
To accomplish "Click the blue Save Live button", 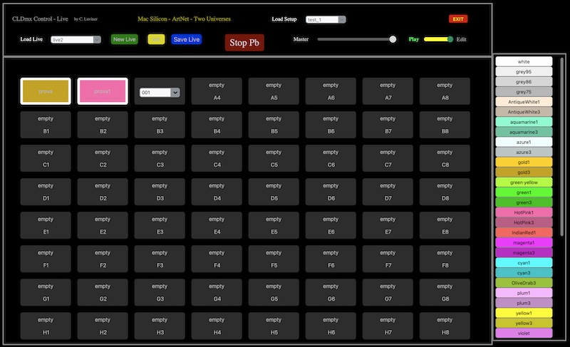I will coord(187,39).
